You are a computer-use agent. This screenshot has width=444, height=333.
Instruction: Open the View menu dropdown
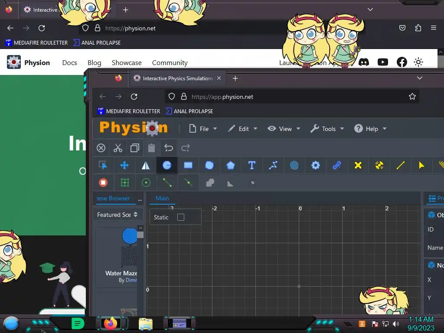[x=284, y=129]
